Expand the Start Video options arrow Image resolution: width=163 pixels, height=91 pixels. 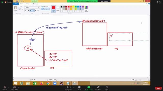click(x=19, y=87)
